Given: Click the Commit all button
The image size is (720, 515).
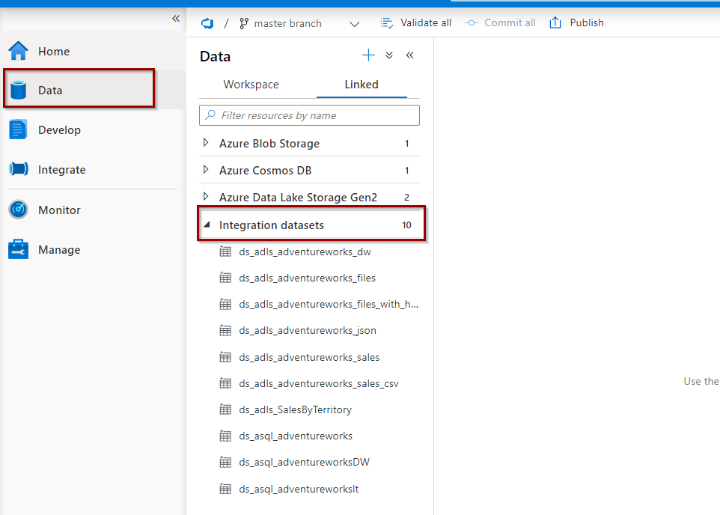Looking at the screenshot, I should (500, 23).
